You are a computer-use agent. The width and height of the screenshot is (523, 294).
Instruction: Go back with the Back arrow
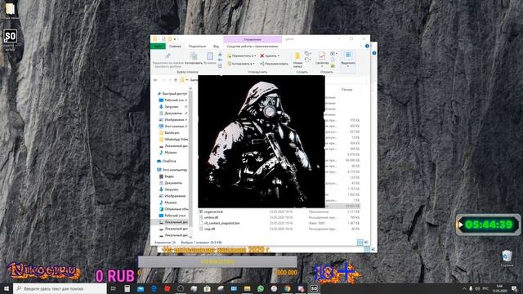point(156,80)
